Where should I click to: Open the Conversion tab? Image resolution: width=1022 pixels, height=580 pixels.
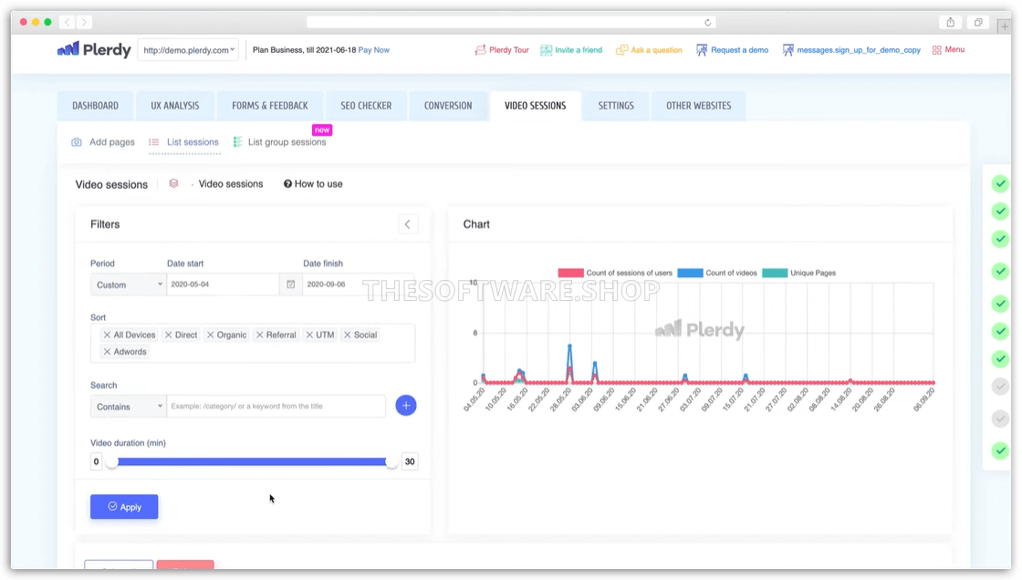click(x=448, y=106)
